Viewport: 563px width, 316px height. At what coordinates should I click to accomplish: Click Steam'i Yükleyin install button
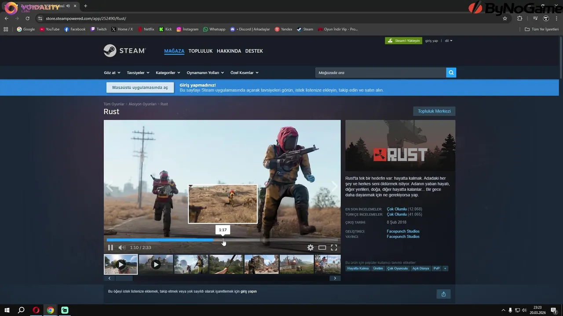403,41
